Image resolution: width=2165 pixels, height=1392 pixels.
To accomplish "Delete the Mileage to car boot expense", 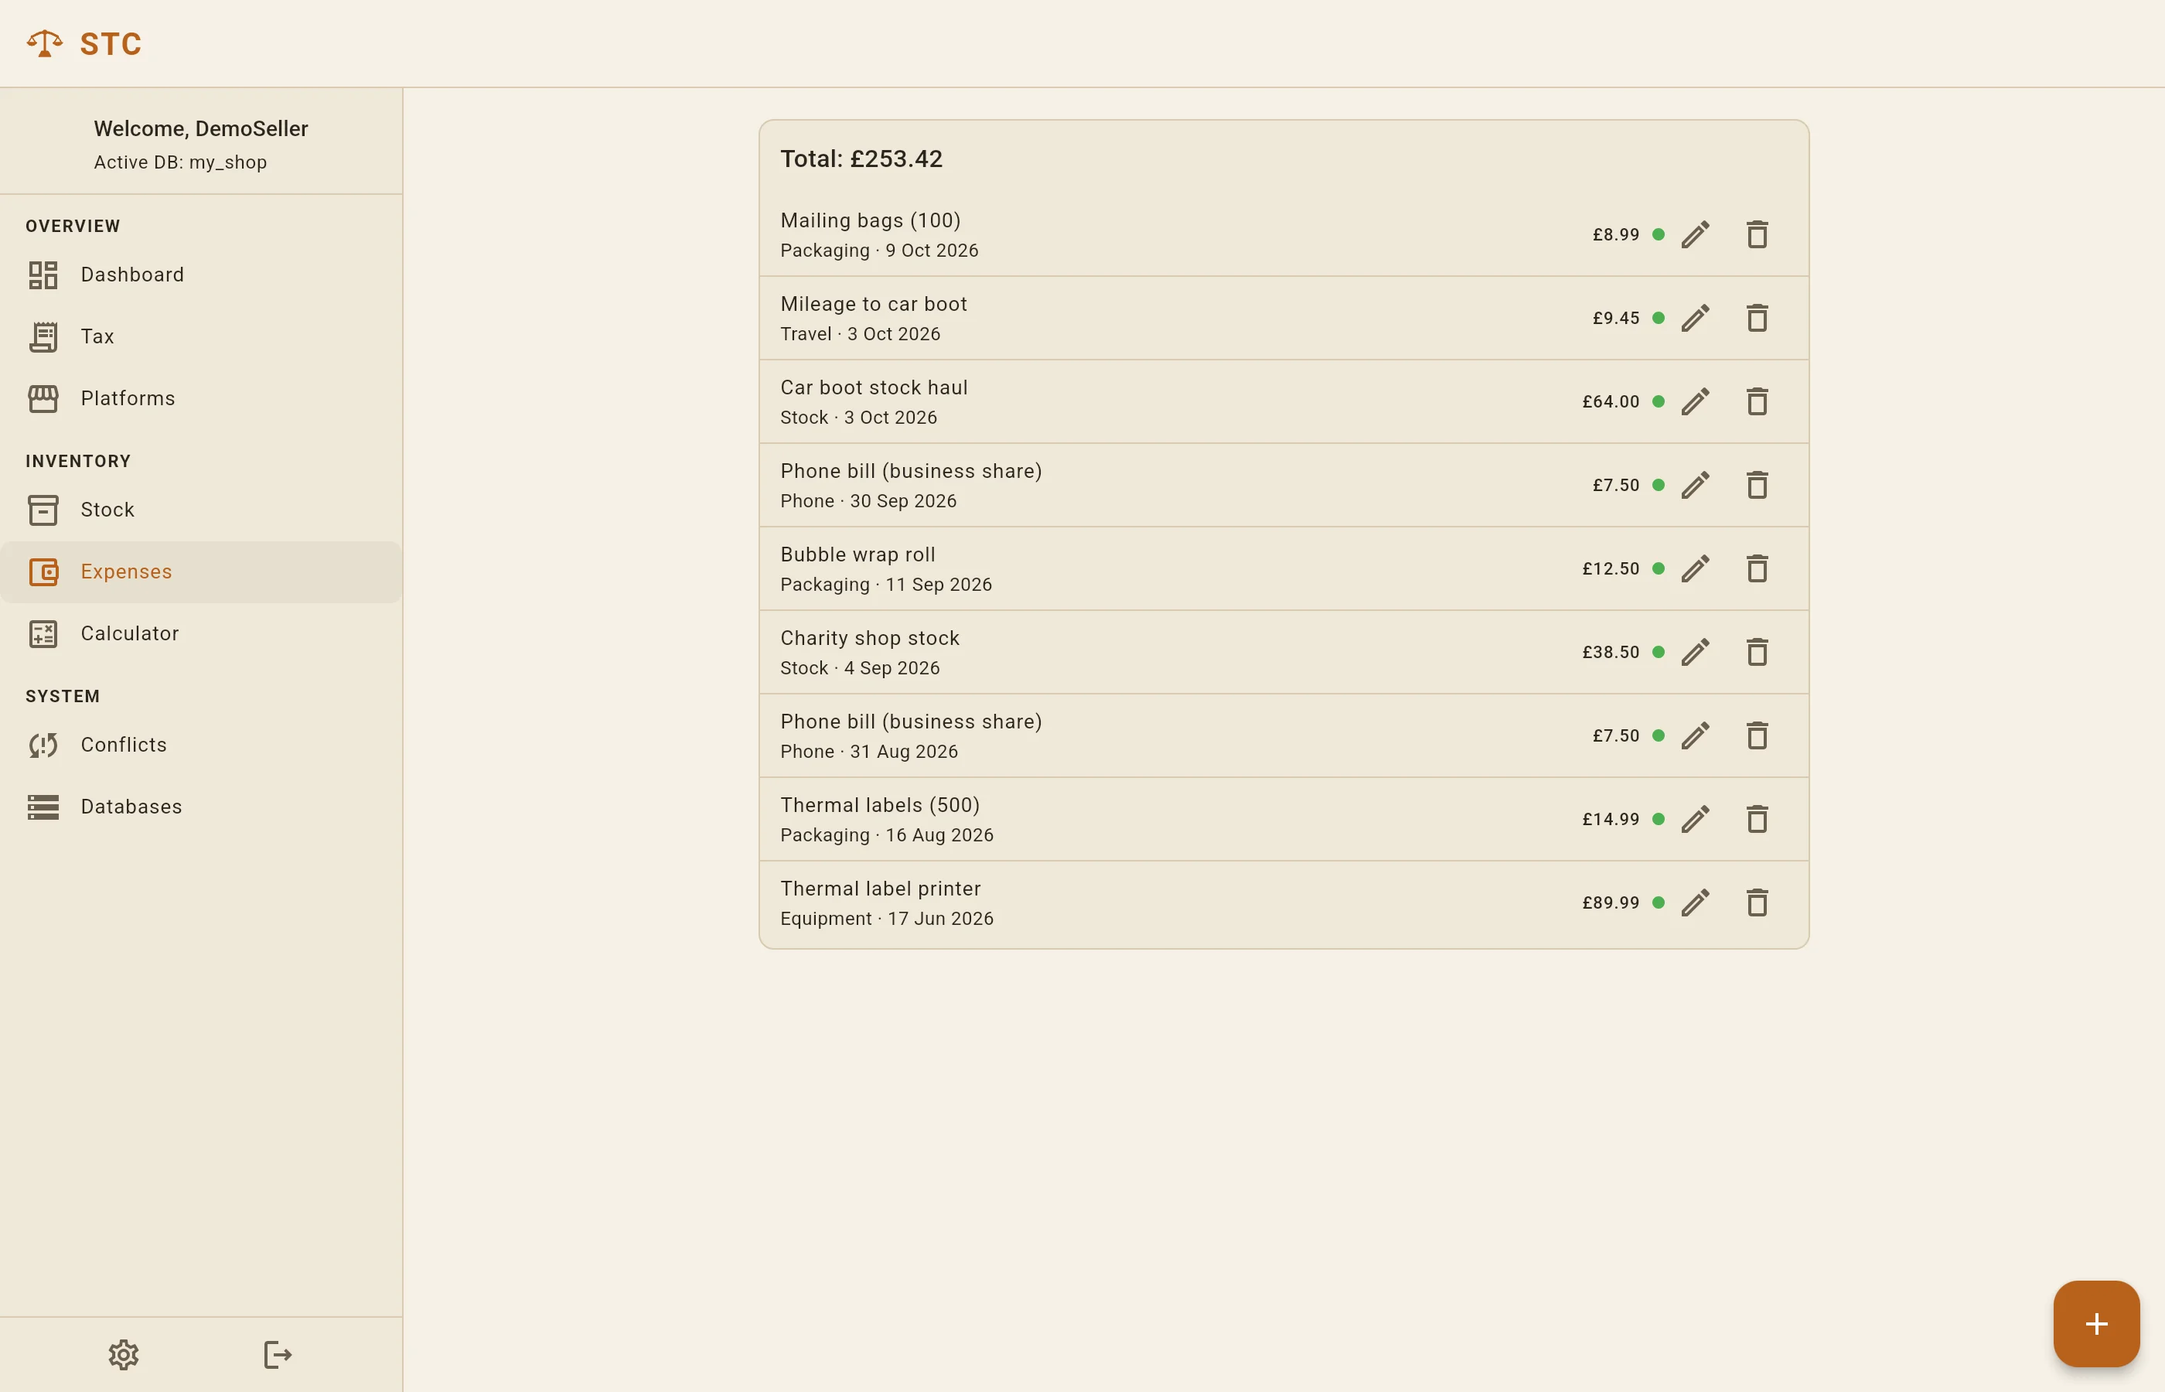I will point(1757,318).
